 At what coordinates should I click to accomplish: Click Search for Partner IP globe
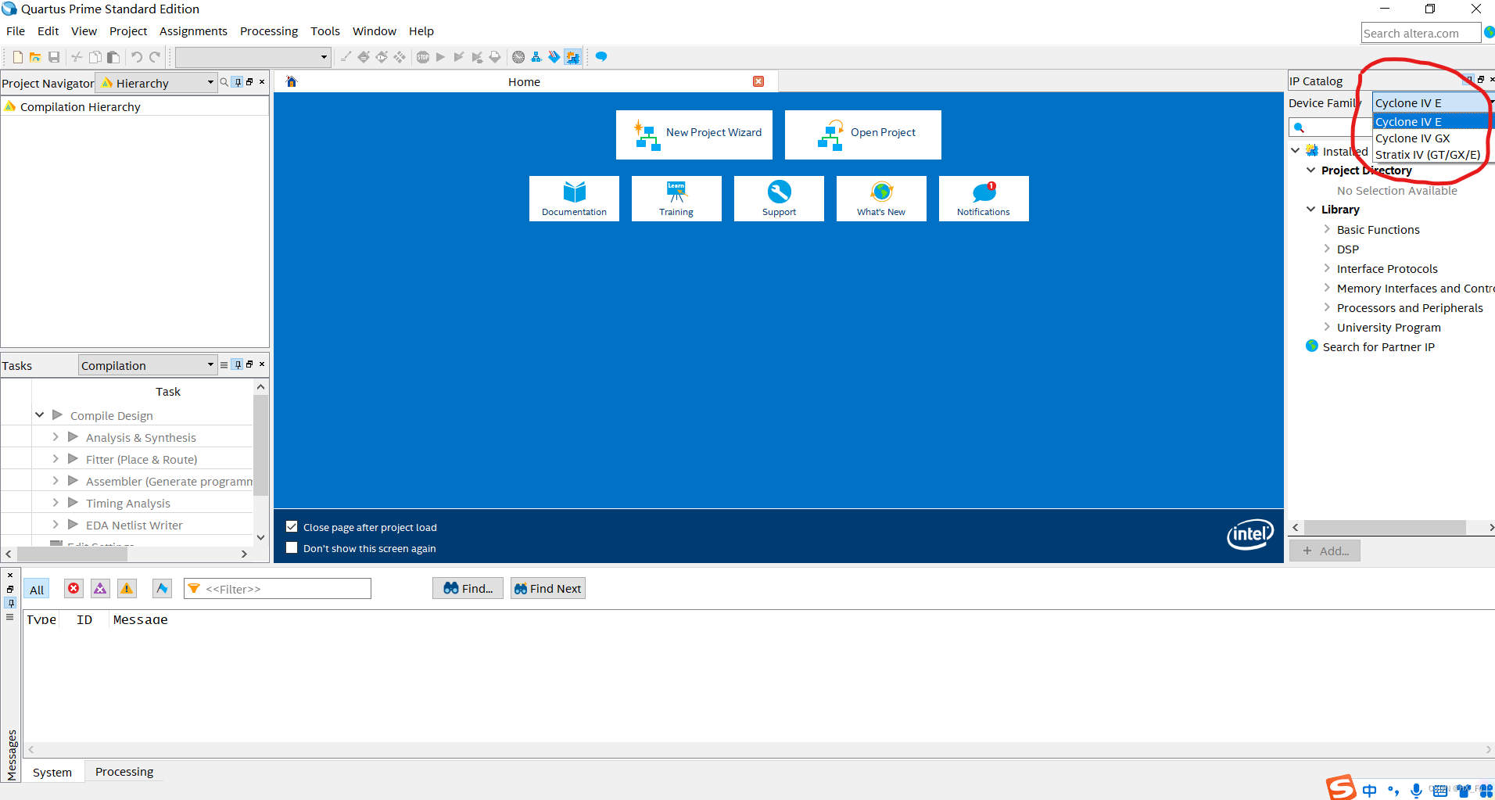[1312, 346]
